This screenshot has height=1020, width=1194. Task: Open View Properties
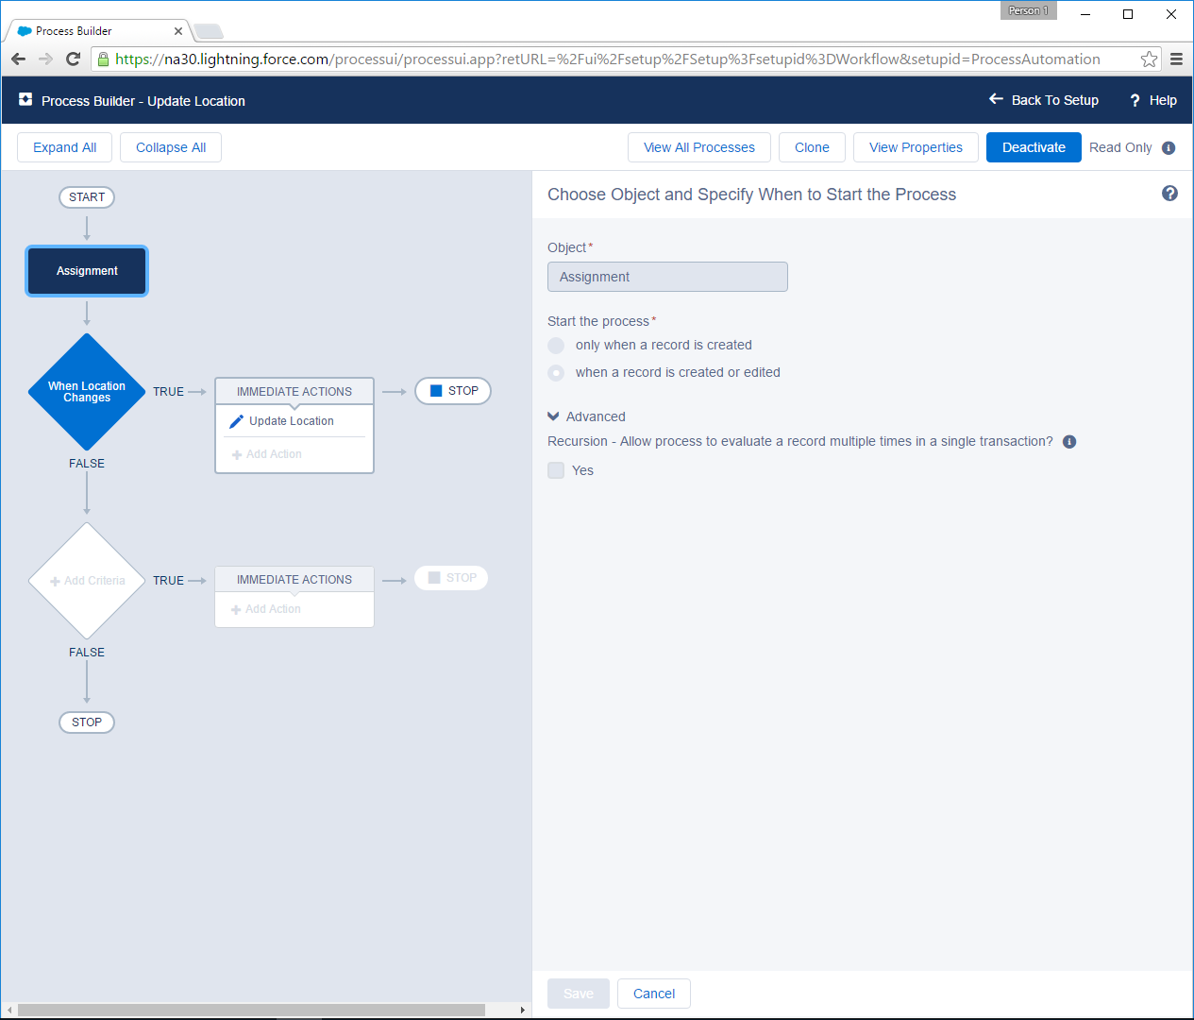click(916, 147)
